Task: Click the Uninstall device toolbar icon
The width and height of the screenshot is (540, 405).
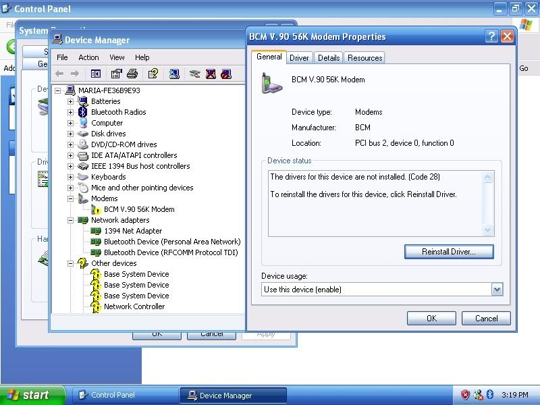Action: pos(211,74)
